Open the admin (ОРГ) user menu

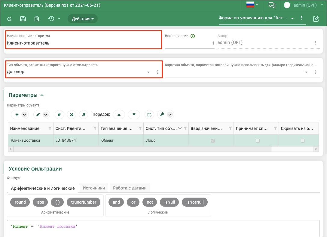tap(304, 5)
